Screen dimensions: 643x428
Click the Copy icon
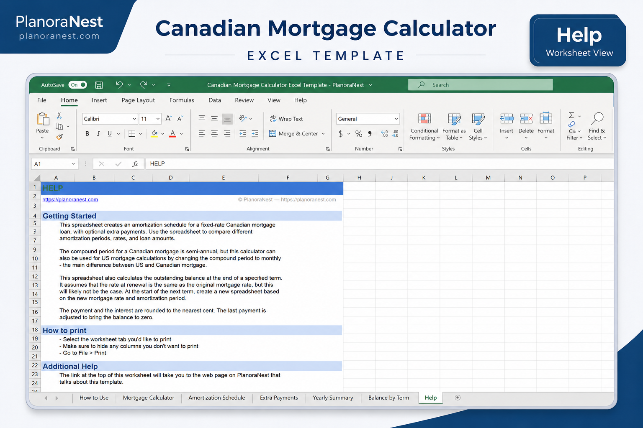point(59,126)
